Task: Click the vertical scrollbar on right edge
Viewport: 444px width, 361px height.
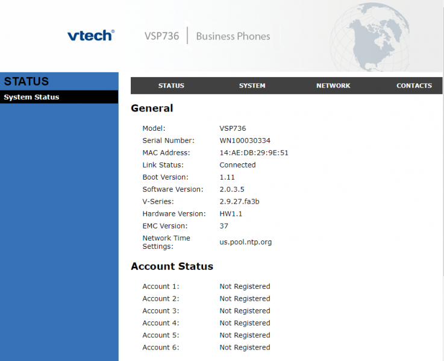Action: 443,142
